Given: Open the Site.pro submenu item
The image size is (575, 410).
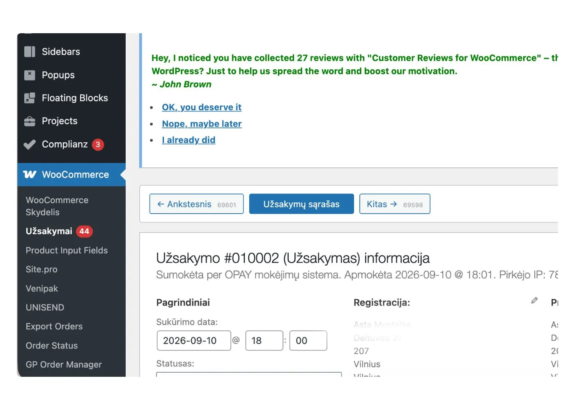Looking at the screenshot, I should click(x=41, y=269).
